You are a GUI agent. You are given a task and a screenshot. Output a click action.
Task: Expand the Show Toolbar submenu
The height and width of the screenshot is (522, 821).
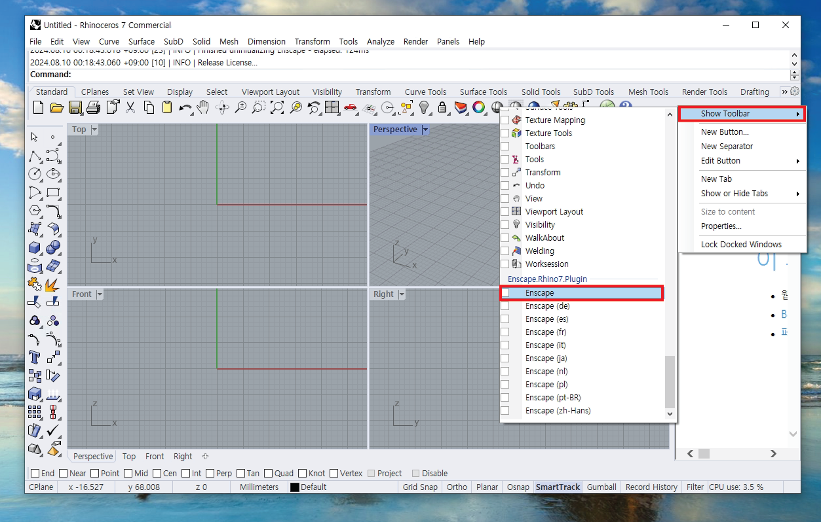coord(742,114)
